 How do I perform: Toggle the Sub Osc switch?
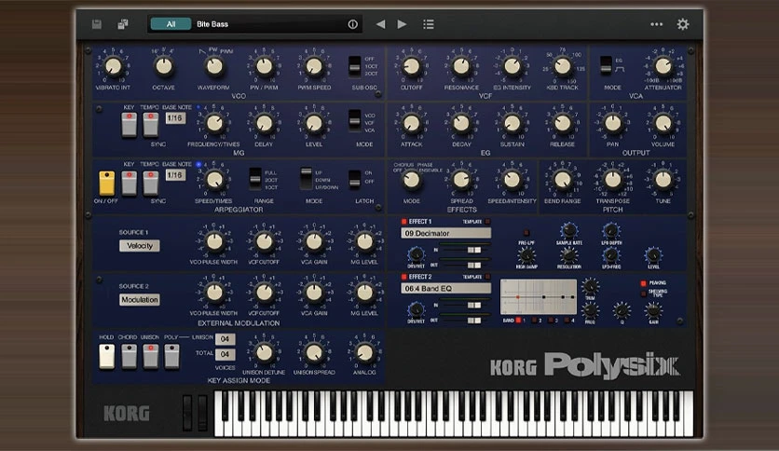click(355, 66)
